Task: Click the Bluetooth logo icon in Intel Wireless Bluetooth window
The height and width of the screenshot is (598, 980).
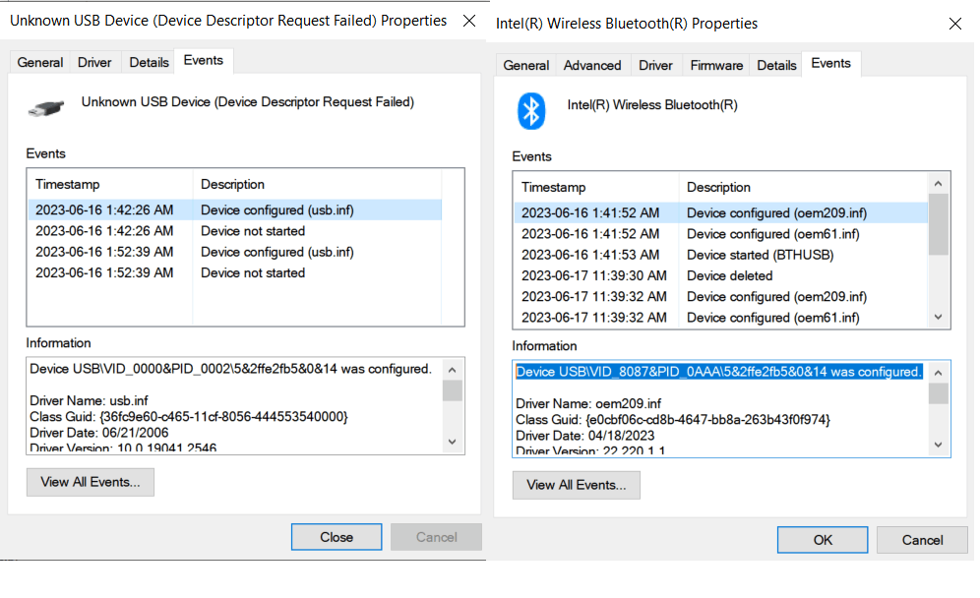Action: tap(531, 111)
